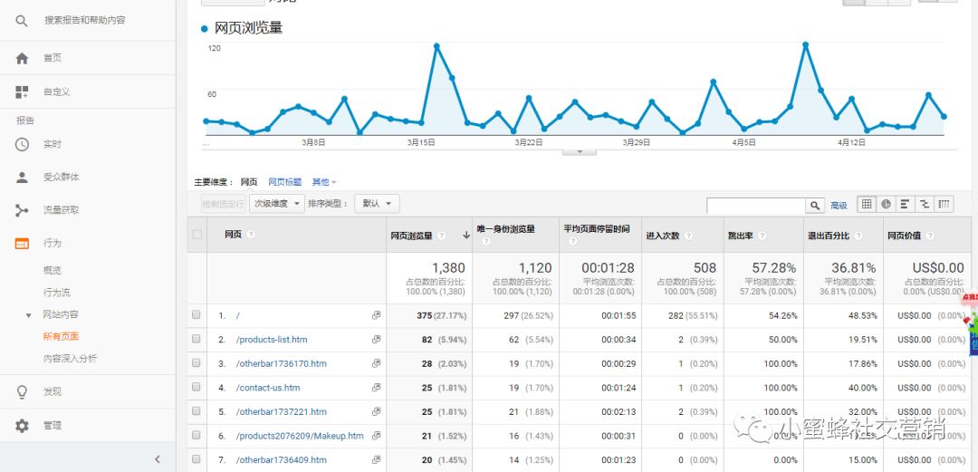Click help icon beside 网页价值 header
Viewport: 978px width, 472px height.
(930, 236)
